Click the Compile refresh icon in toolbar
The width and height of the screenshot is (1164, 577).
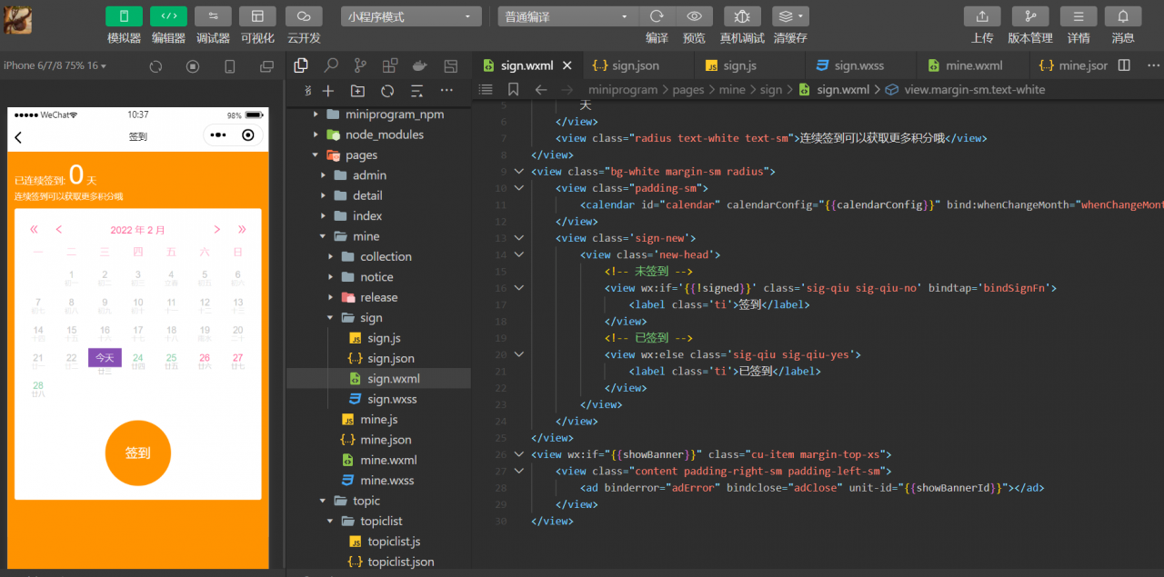pos(657,16)
